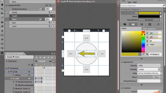Collapse the Appearance section

click(x=122, y=62)
